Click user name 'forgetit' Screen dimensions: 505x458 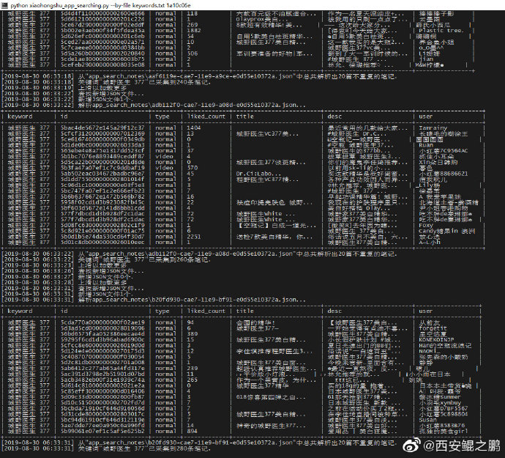click(433, 328)
